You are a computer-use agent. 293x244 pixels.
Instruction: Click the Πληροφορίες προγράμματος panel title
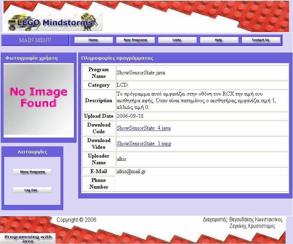point(117,58)
